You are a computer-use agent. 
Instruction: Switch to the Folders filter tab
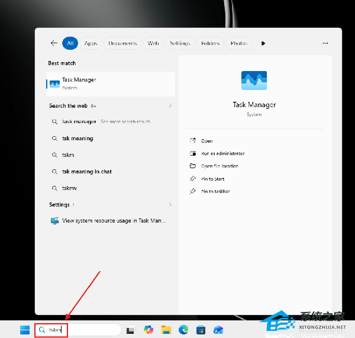(x=210, y=43)
